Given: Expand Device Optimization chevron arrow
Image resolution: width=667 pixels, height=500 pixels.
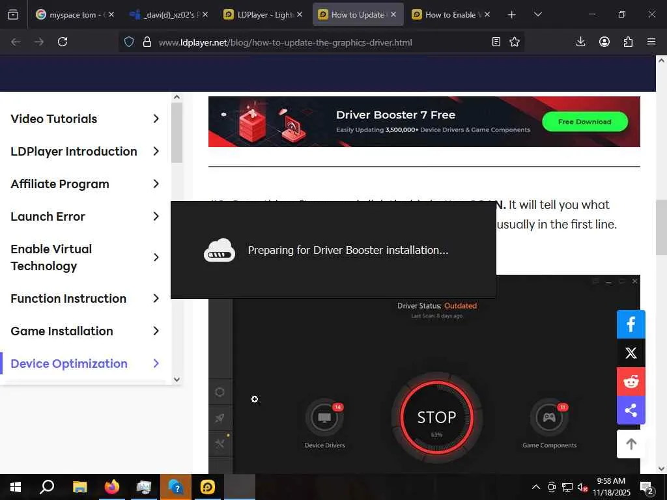Looking at the screenshot, I should [156, 363].
